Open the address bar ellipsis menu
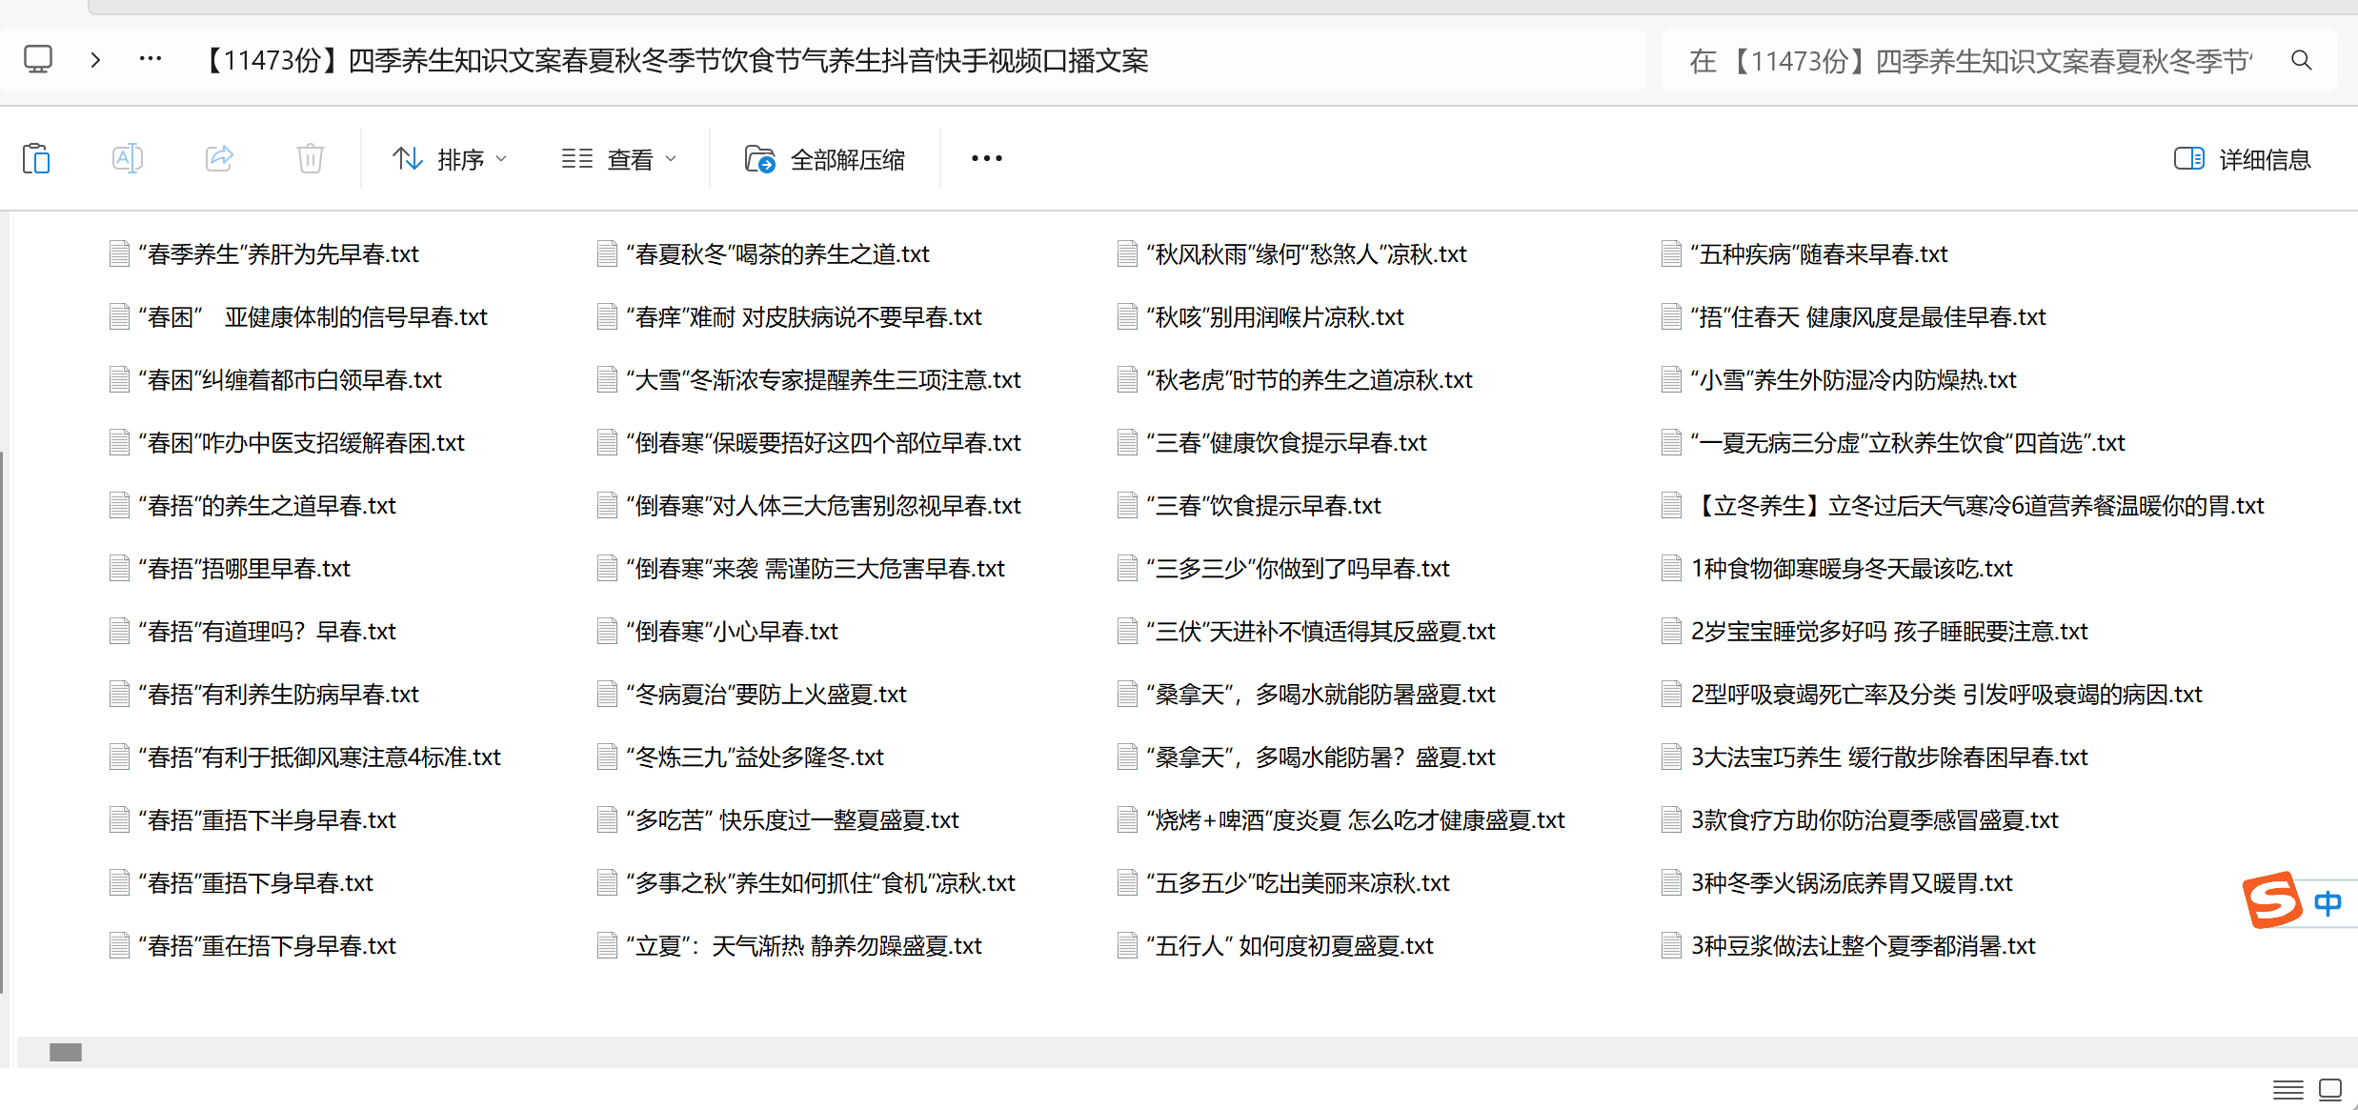 click(151, 60)
